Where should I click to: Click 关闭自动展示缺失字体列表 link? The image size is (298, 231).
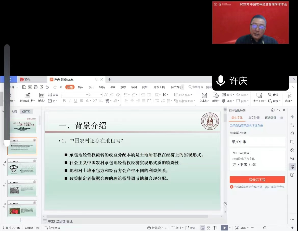(246, 126)
